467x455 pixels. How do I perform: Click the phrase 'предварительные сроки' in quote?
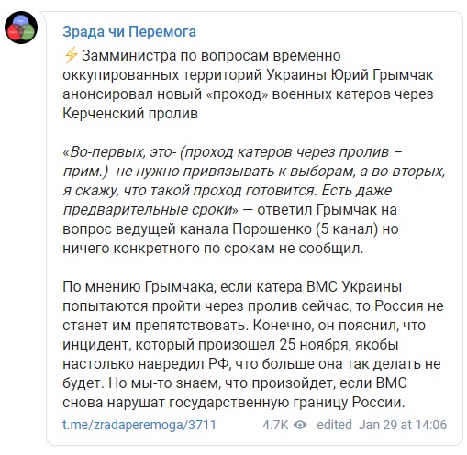(x=149, y=210)
